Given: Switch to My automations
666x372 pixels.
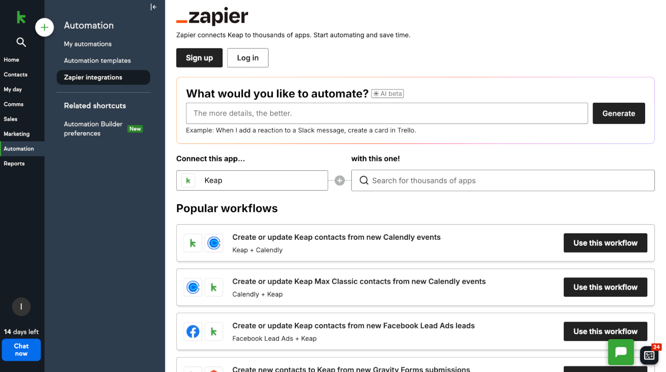Looking at the screenshot, I should click(x=88, y=44).
